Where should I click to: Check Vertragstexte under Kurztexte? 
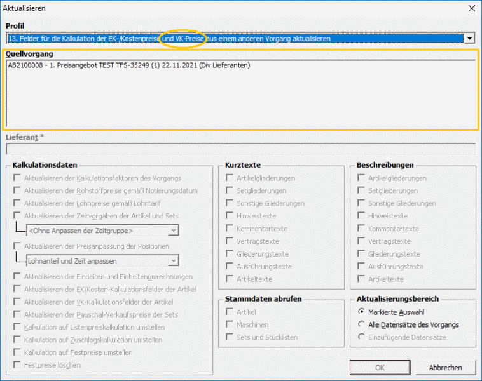(230, 241)
